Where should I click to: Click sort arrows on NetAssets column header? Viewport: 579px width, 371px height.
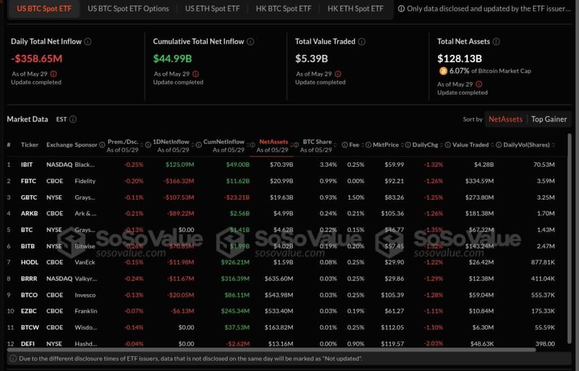click(x=291, y=145)
